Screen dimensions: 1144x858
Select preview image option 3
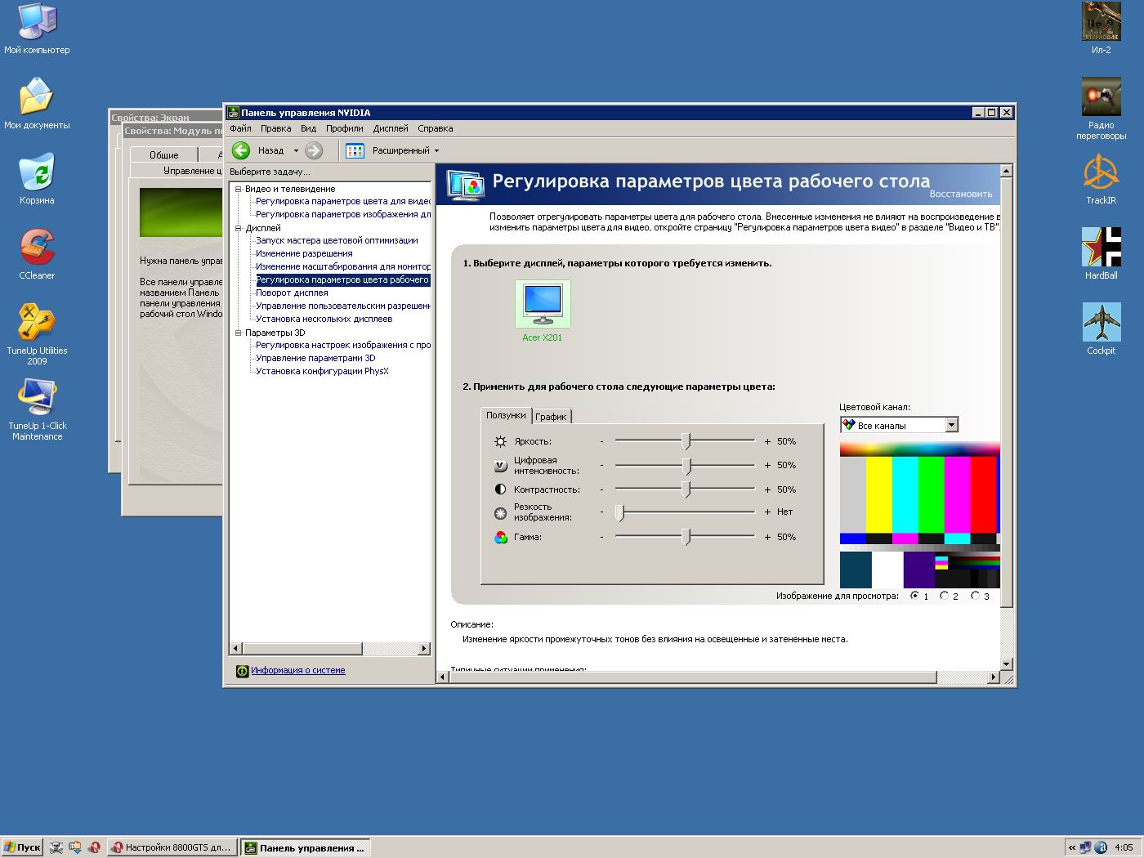[975, 596]
